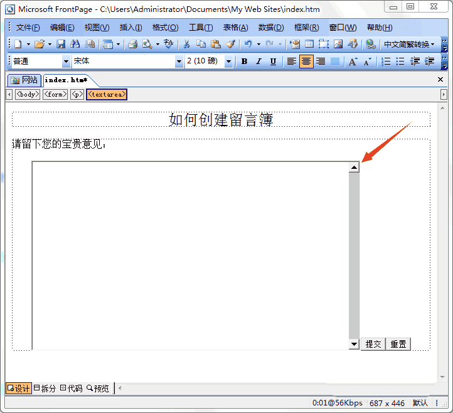Click the Undo arrow icon
Image resolution: width=453 pixels, height=413 pixels.
point(248,44)
